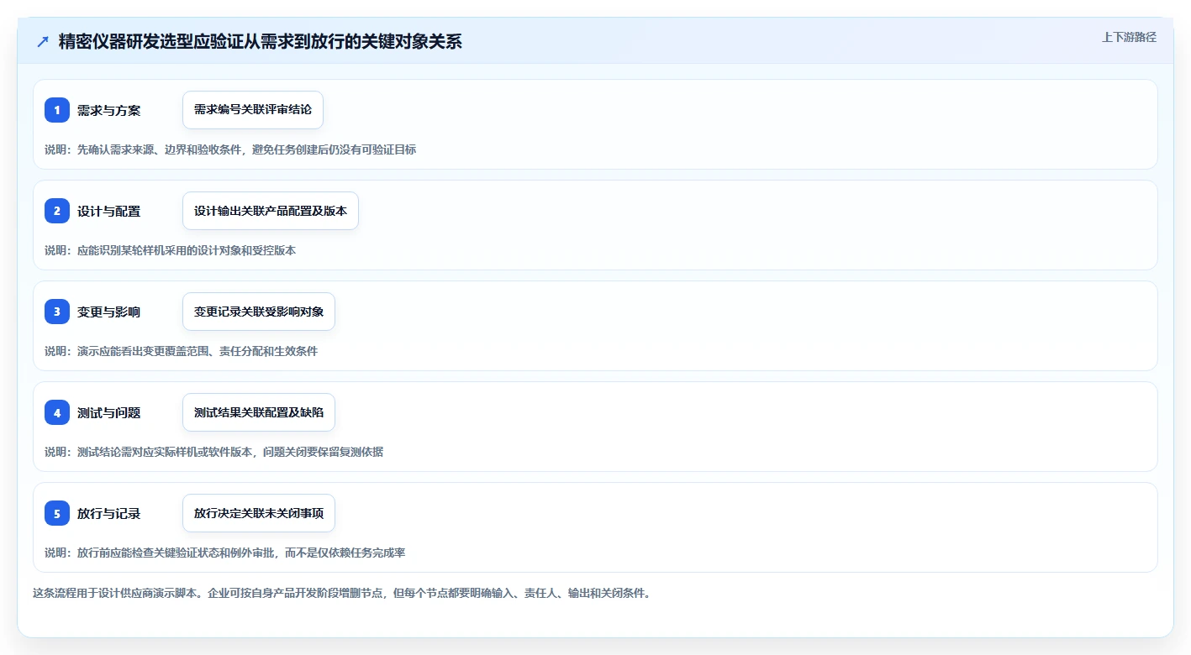Select step number badge 4

pyautogui.click(x=57, y=412)
